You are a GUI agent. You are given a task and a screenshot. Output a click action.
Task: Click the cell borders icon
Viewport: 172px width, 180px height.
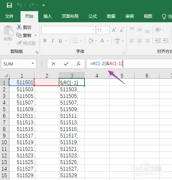[75, 41]
